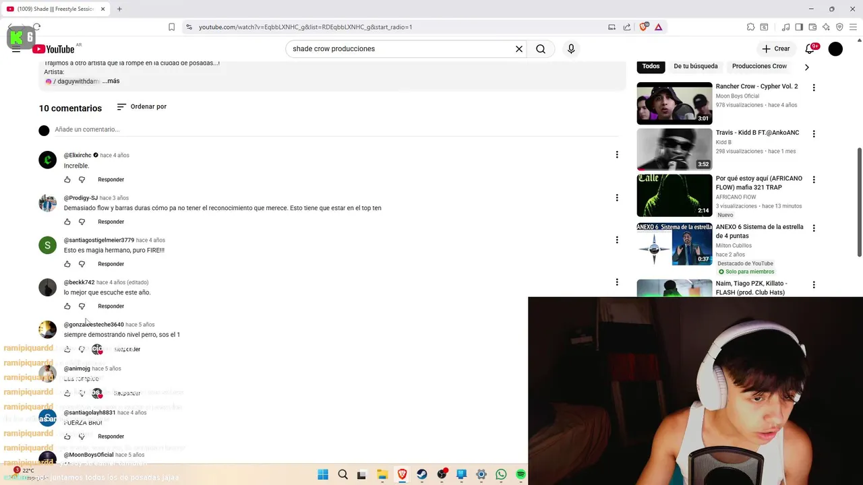Viewport: 863px width, 485px height.
Task: Open Travis - Kidd B video thumbnail
Action: [674, 150]
